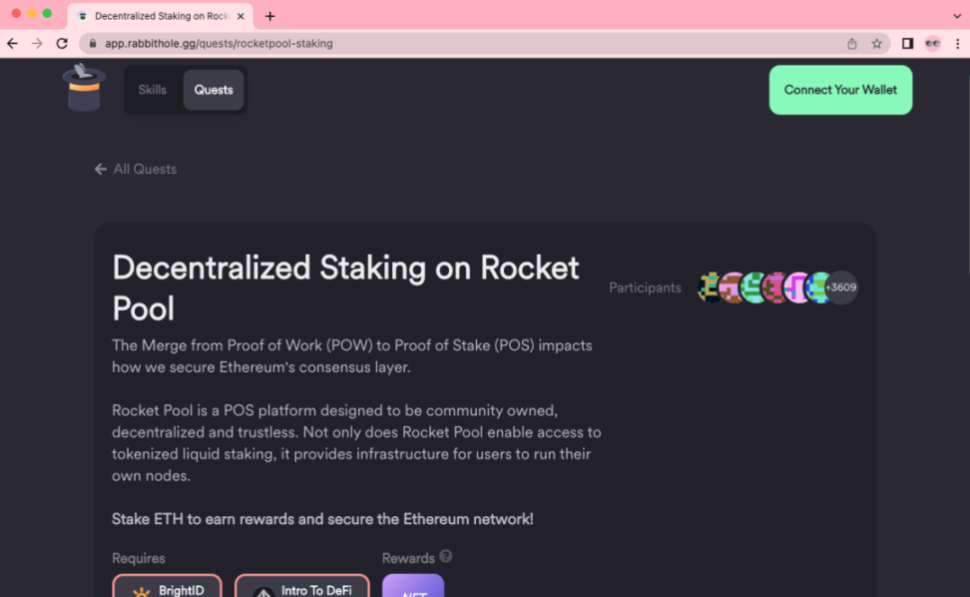
Task: Open the browser profile avatar
Action: click(932, 43)
